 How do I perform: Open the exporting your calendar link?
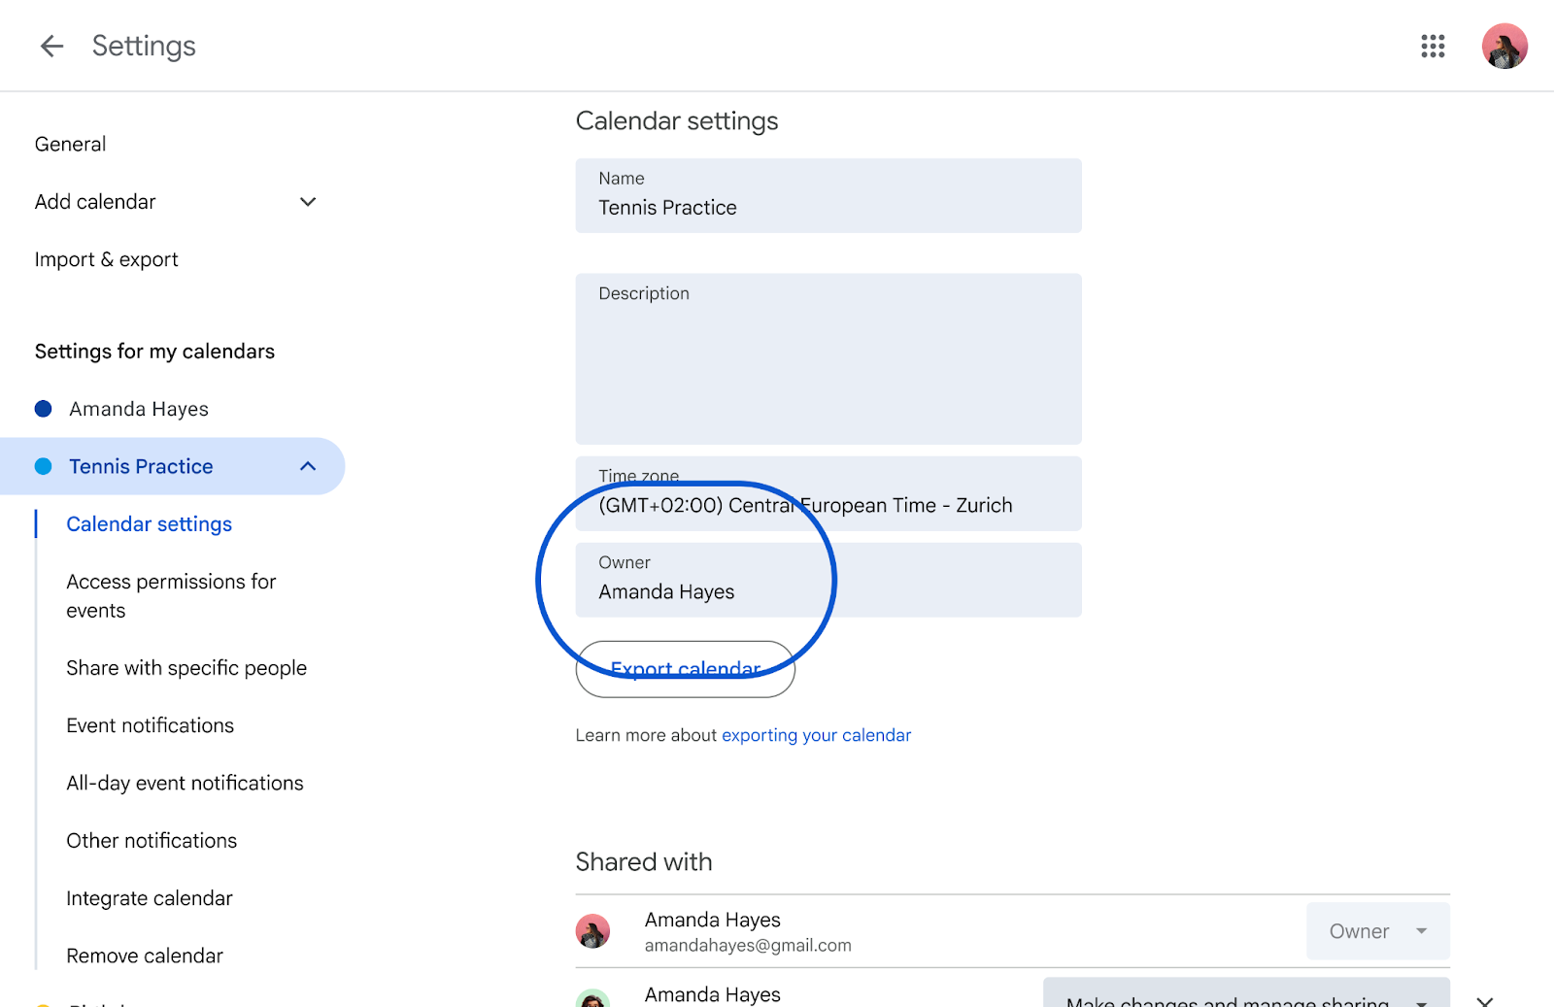pos(815,735)
